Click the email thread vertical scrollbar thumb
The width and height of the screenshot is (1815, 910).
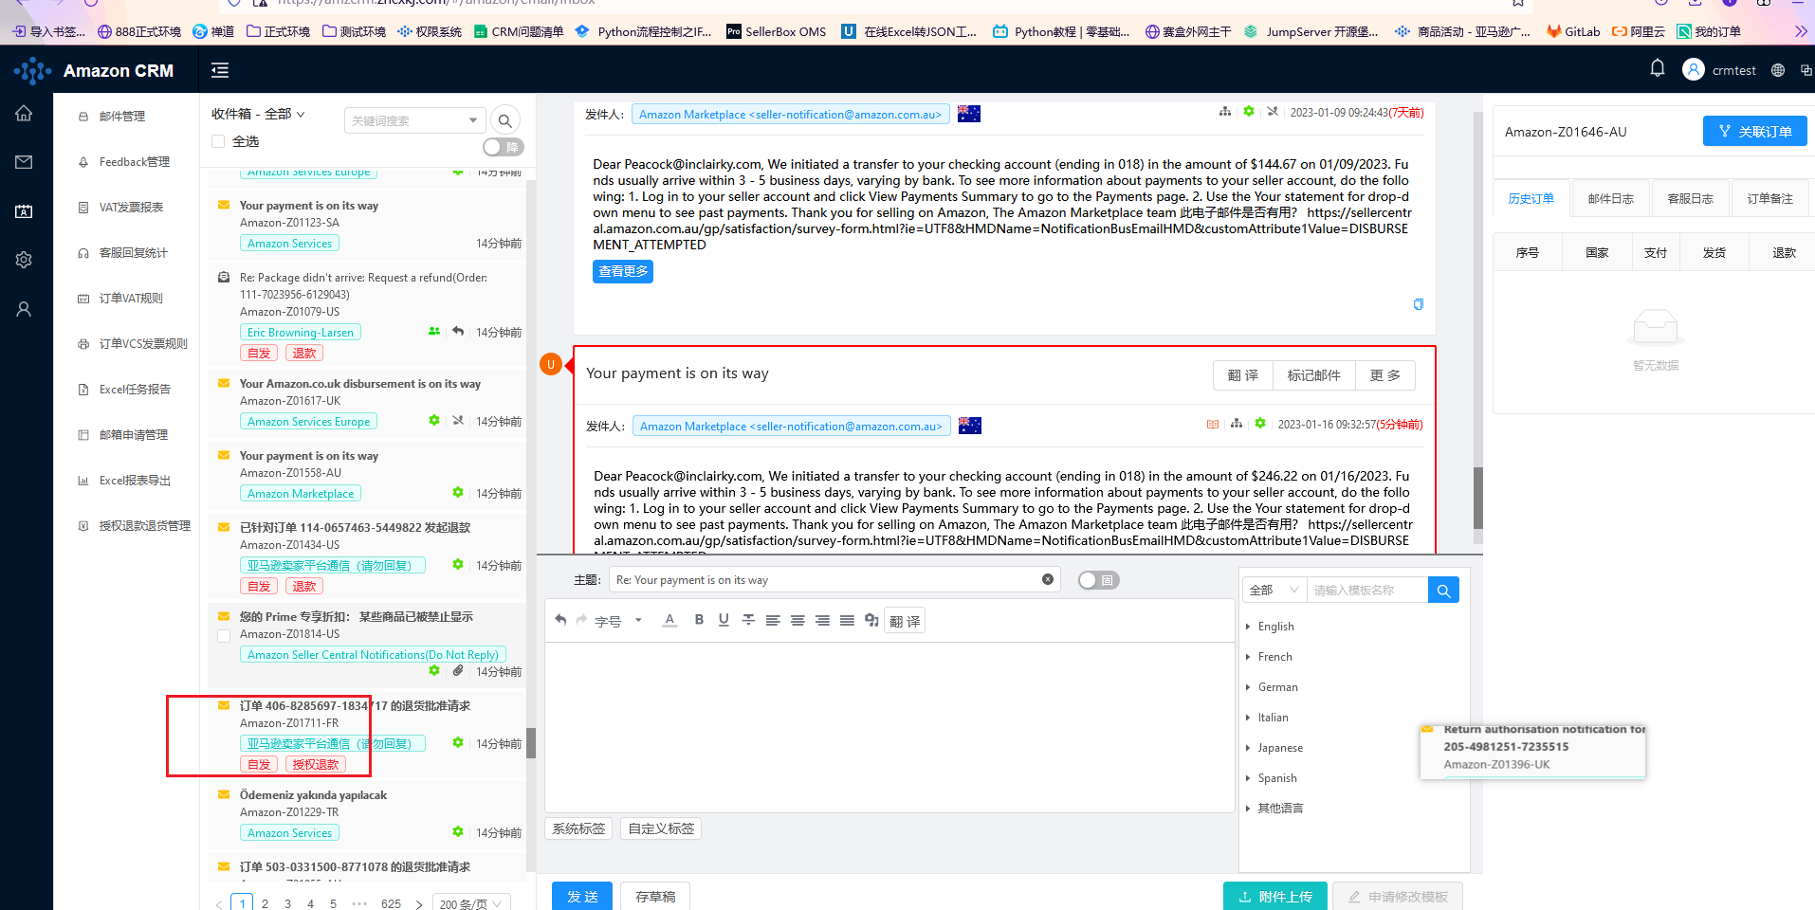click(1477, 498)
